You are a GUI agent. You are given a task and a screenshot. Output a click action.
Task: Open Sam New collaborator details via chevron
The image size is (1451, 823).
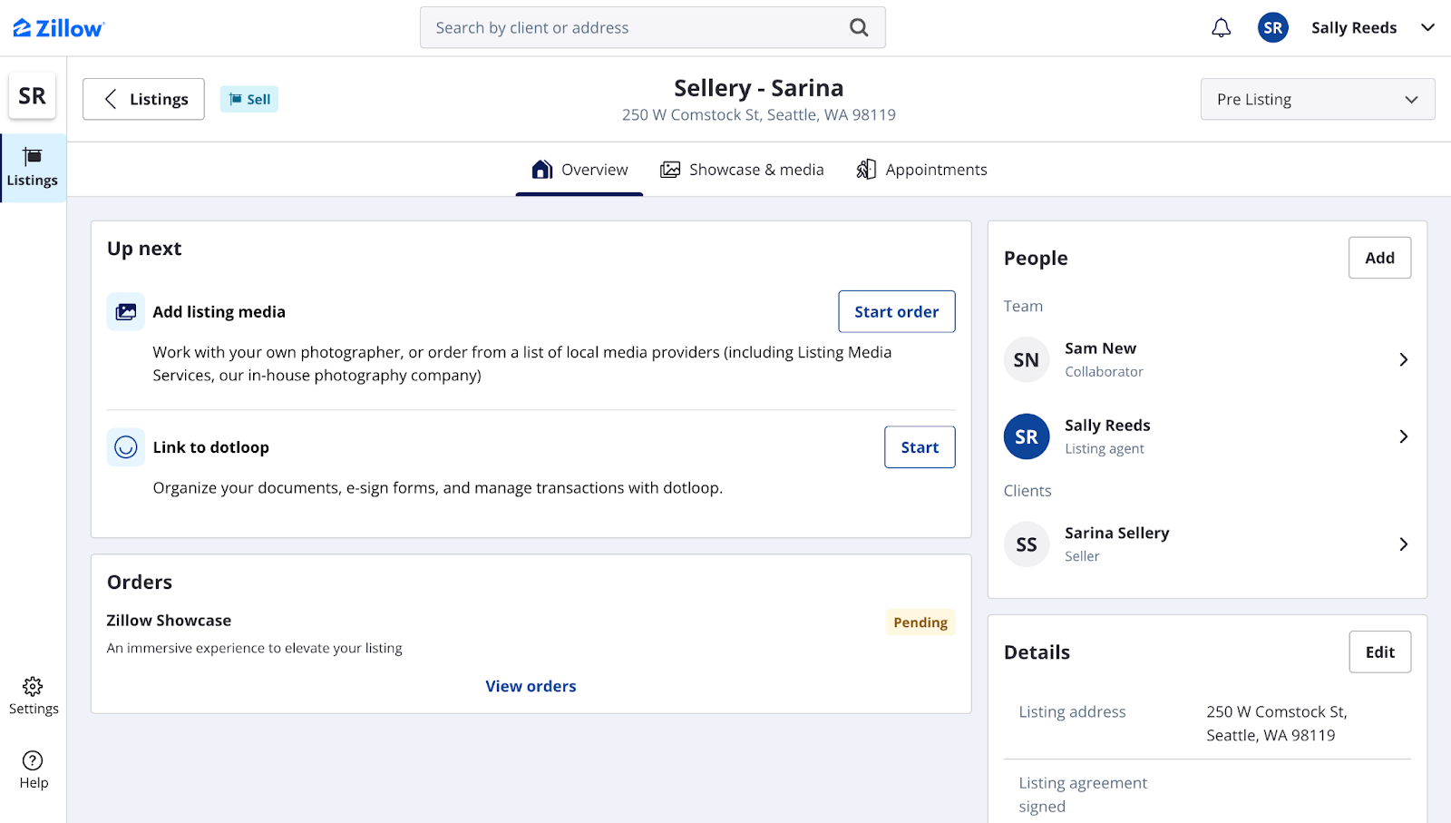coord(1402,359)
